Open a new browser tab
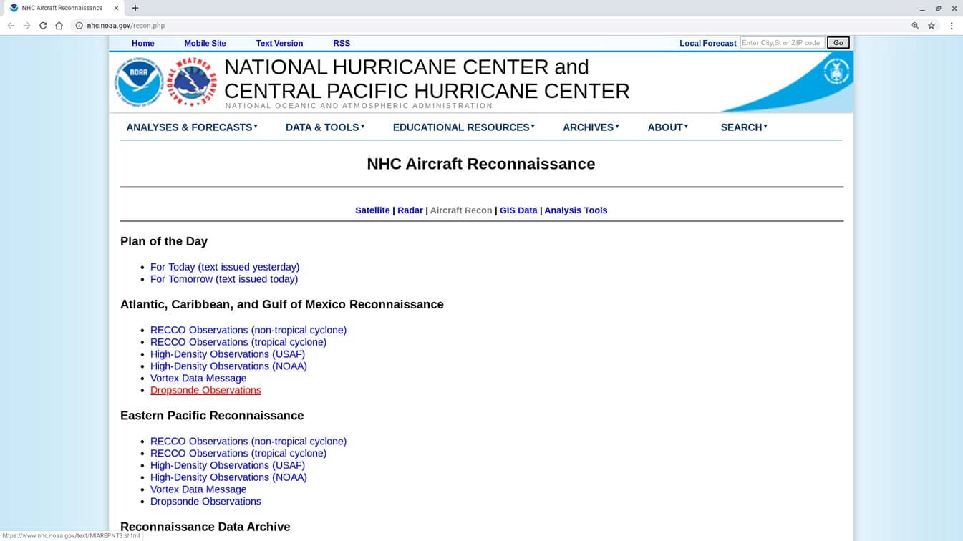The width and height of the screenshot is (963, 541). click(135, 8)
